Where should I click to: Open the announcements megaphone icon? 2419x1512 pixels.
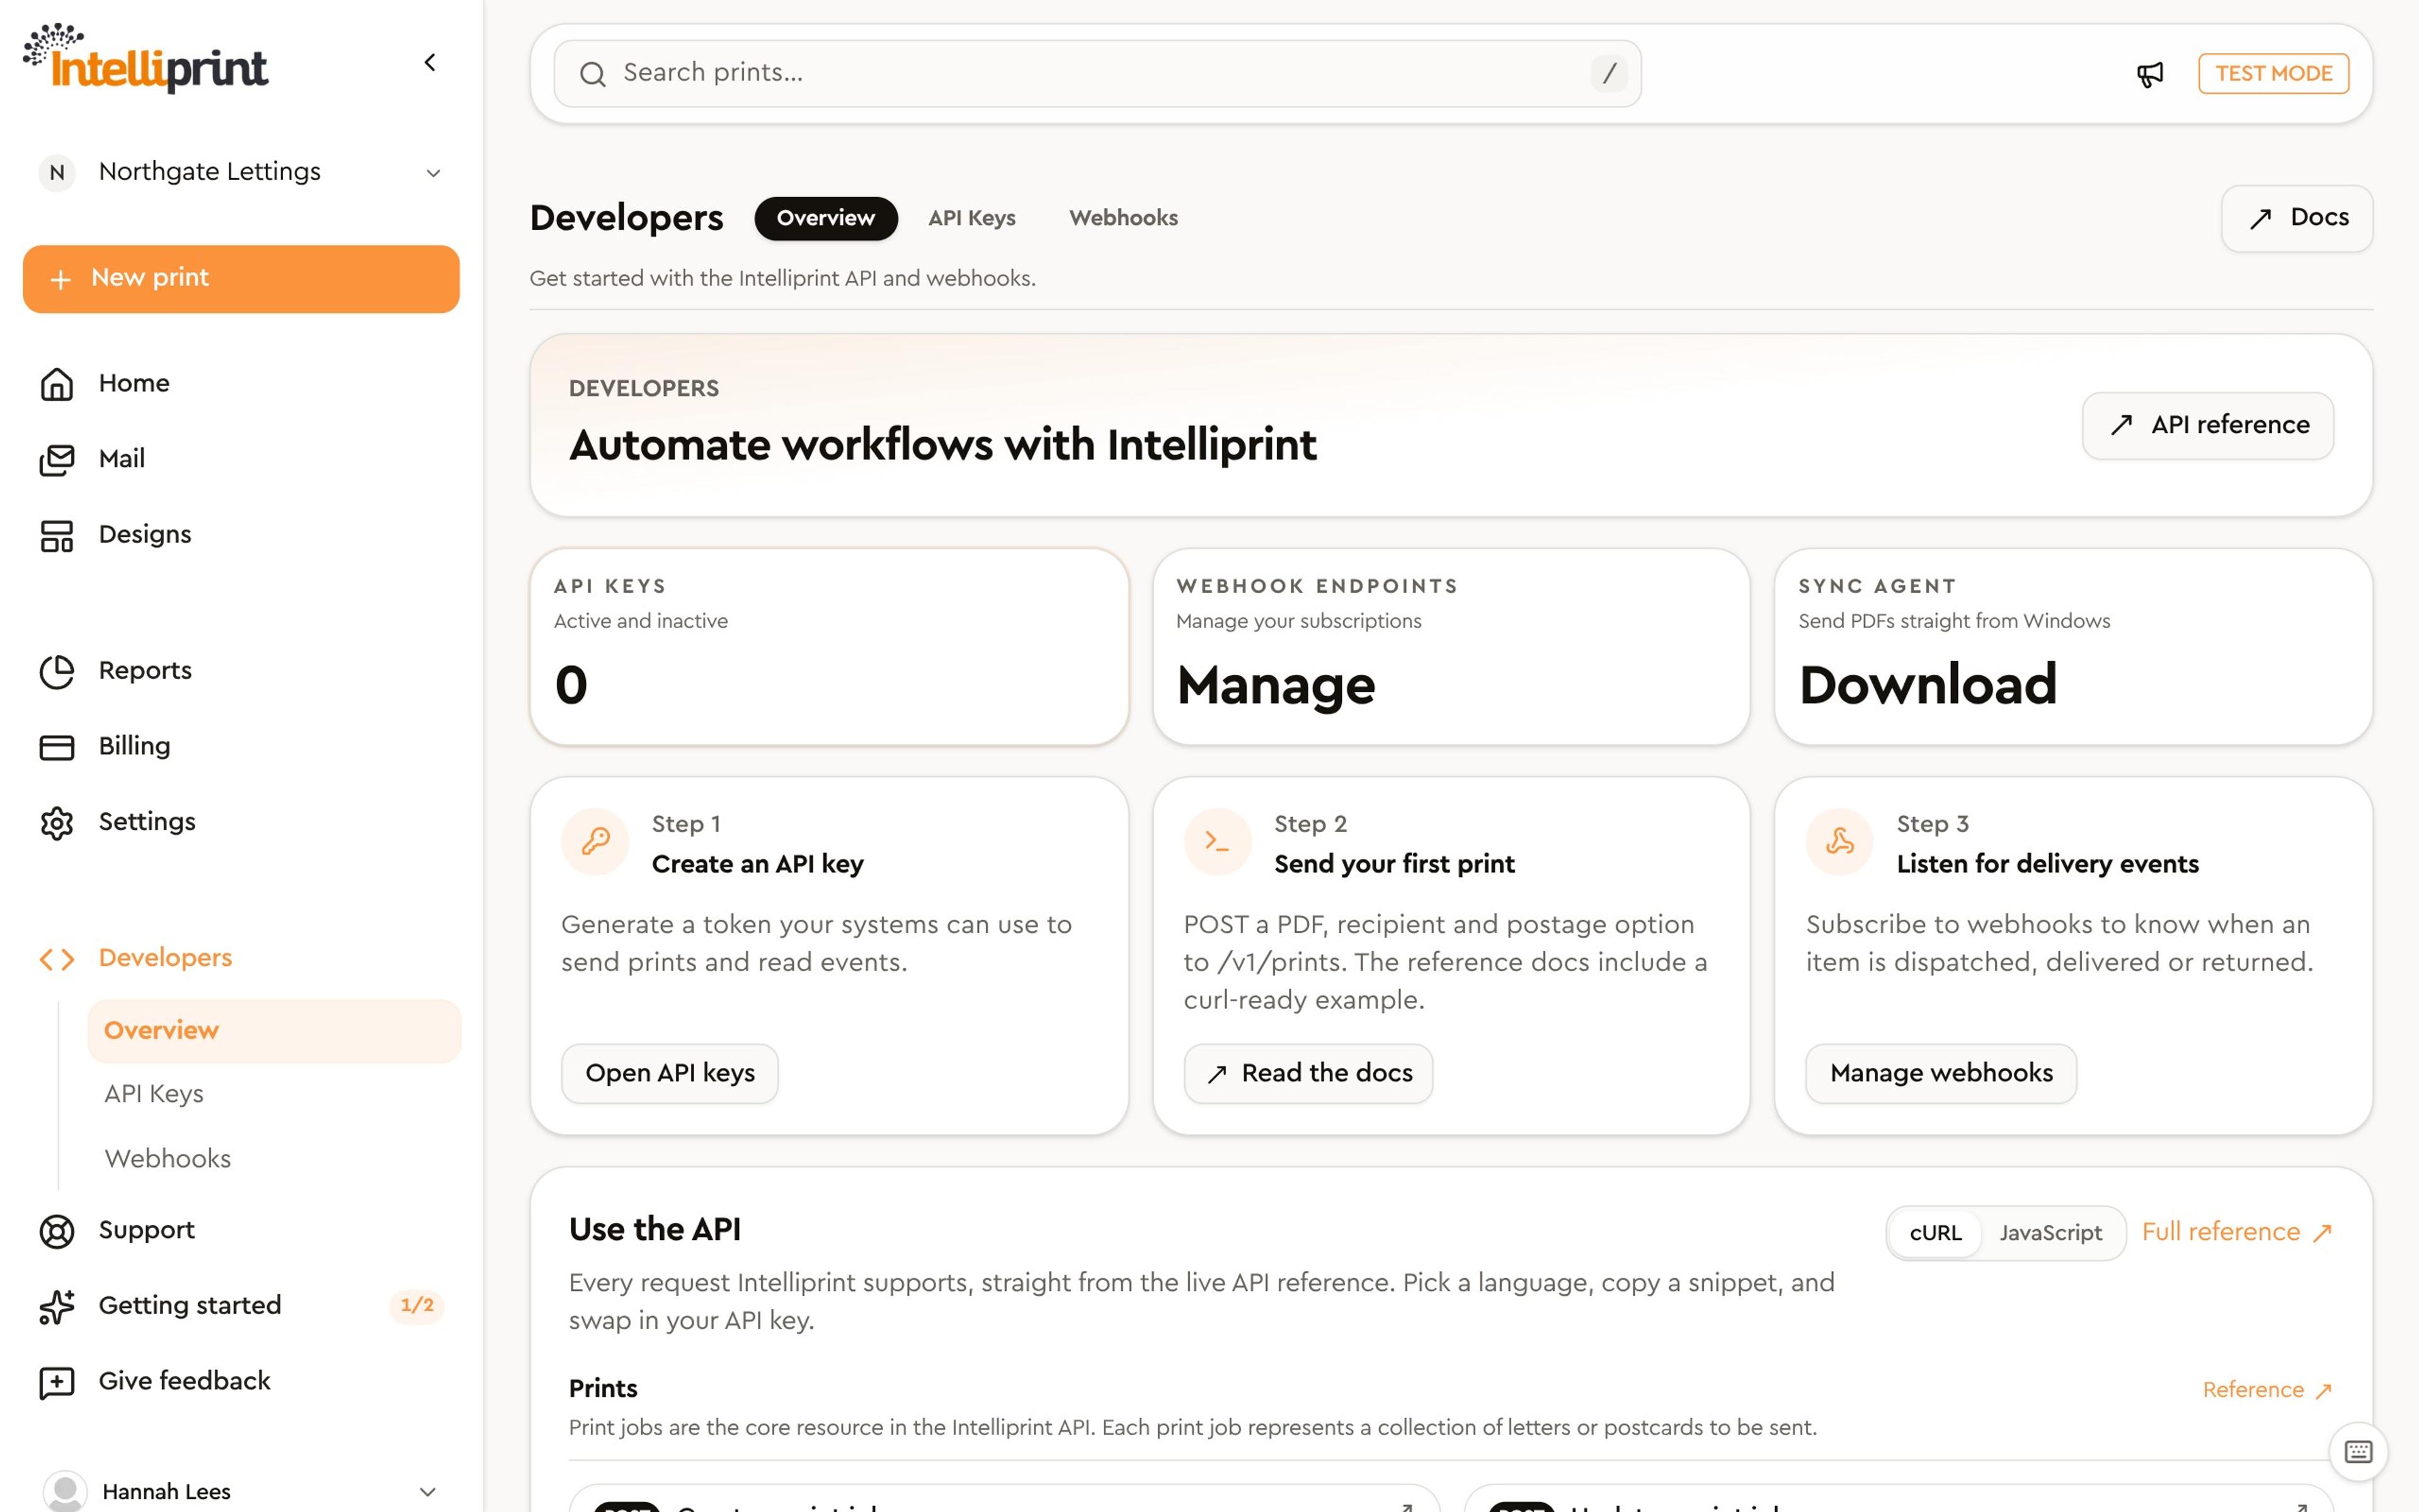click(2150, 74)
